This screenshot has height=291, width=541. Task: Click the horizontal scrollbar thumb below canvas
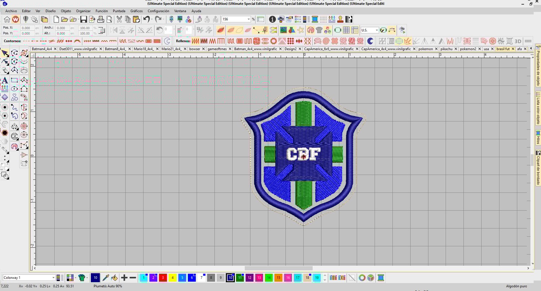pos(278,268)
